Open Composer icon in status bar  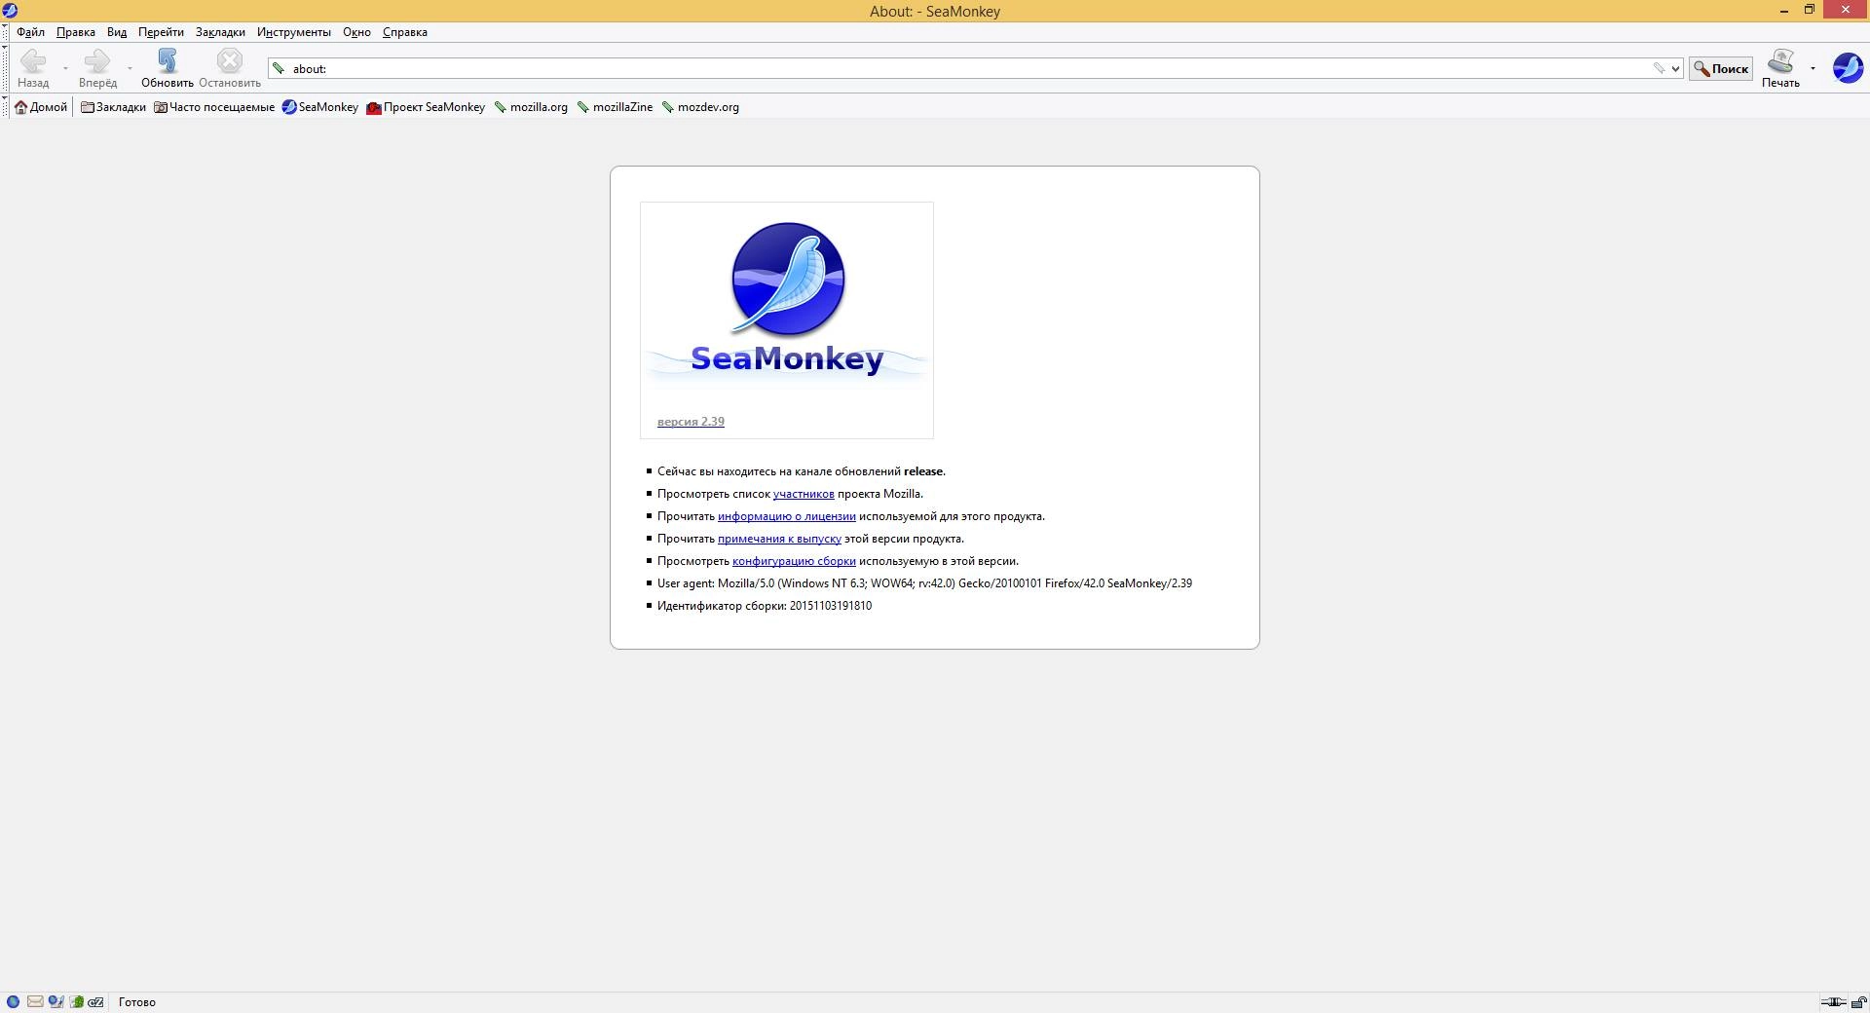[56, 1001]
